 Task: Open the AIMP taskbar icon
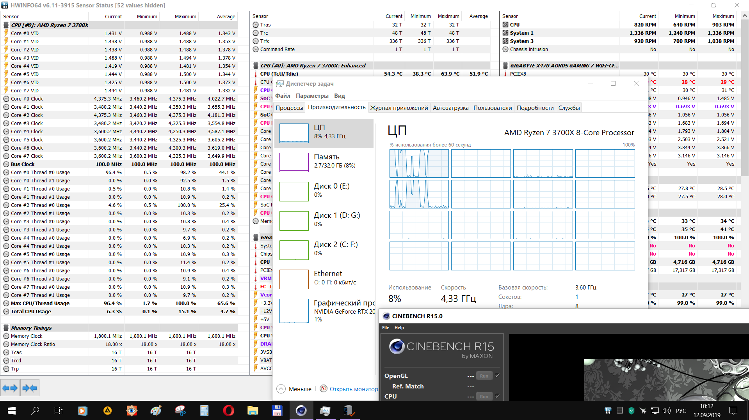[107, 410]
